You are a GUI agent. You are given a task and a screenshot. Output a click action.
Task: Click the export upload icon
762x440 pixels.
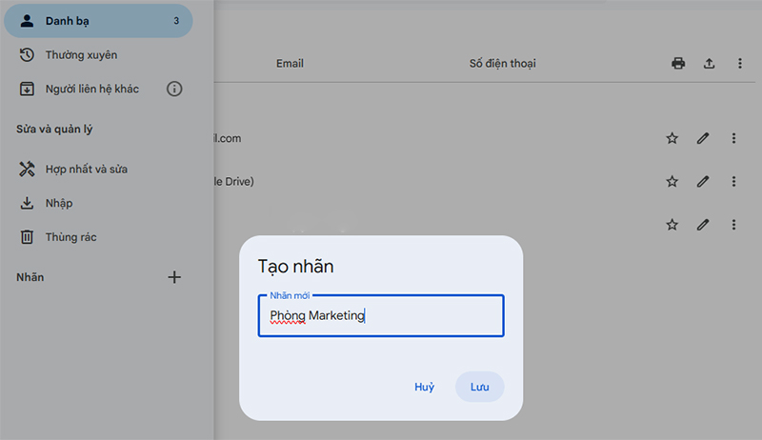709,63
